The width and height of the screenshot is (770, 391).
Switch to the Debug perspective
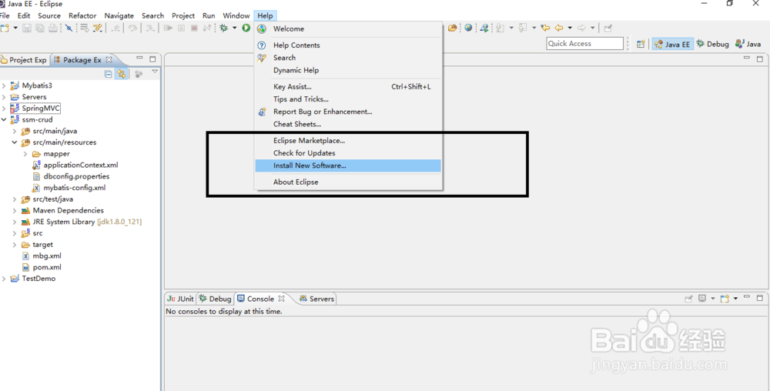(x=712, y=44)
